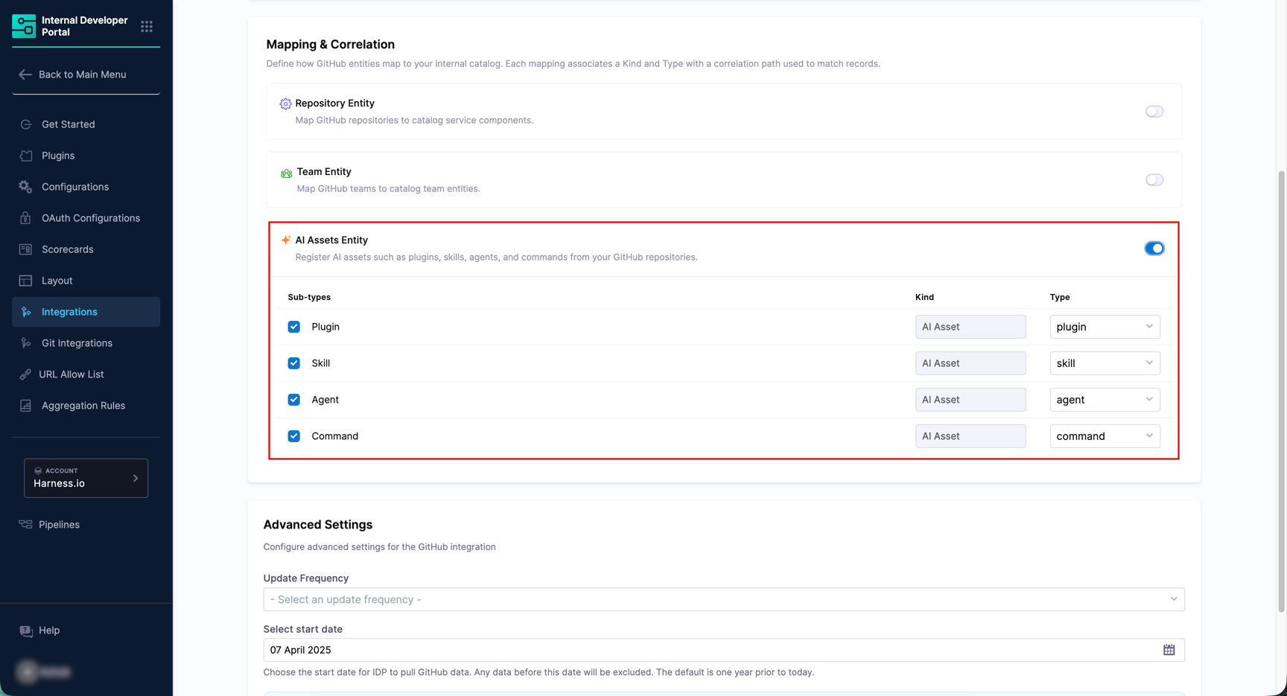
Task: Click the Kind field for Plugin
Action: pyautogui.click(x=970, y=327)
